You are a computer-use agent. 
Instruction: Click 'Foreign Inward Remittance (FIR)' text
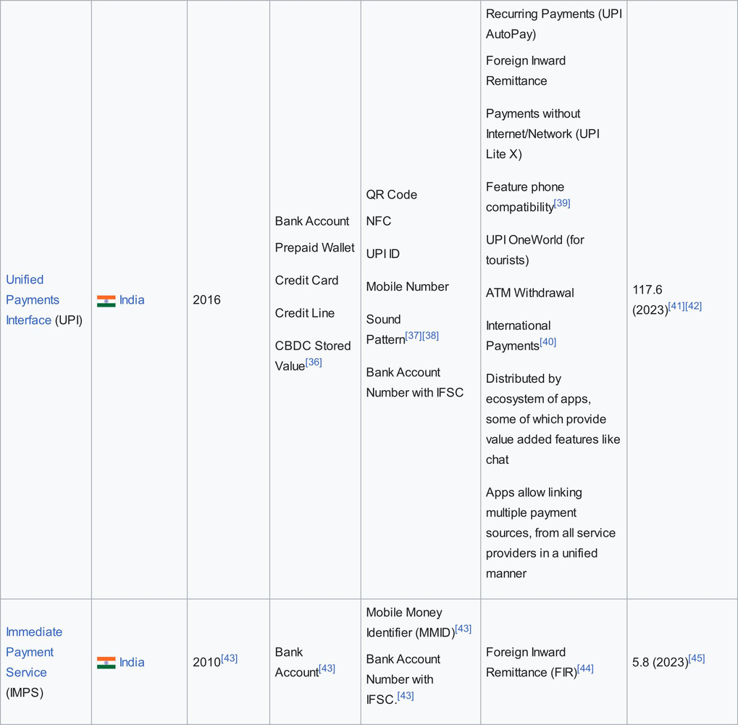coord(531,663)
